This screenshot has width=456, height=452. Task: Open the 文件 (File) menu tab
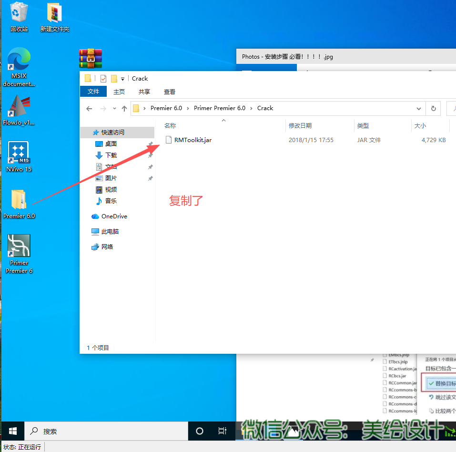point(93,92)
